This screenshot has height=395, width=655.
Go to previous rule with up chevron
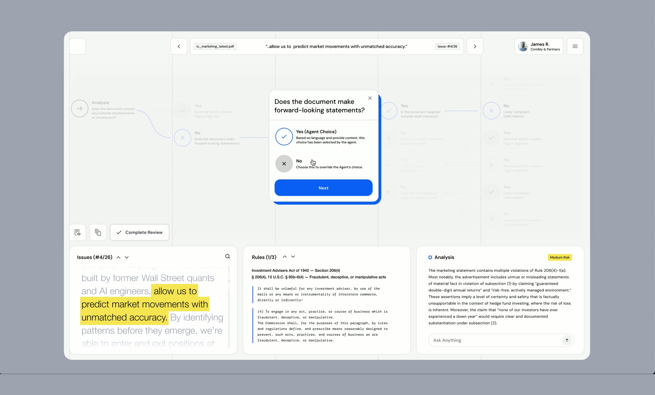pos(285,257)
